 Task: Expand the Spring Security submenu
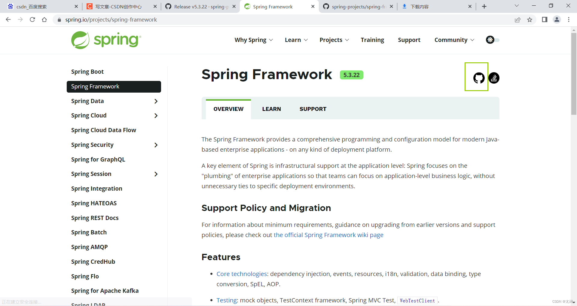pyautogui.click(x=156, y=145)
